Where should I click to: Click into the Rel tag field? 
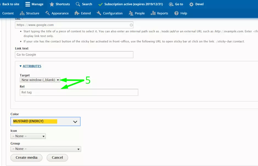(79, 92)
